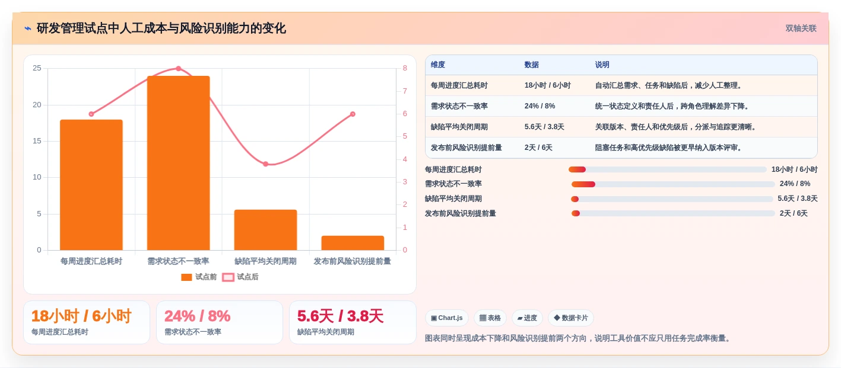Click the line point at 缺陷平均关闭周期
The image size is (841, 368).
pos(265,164)
